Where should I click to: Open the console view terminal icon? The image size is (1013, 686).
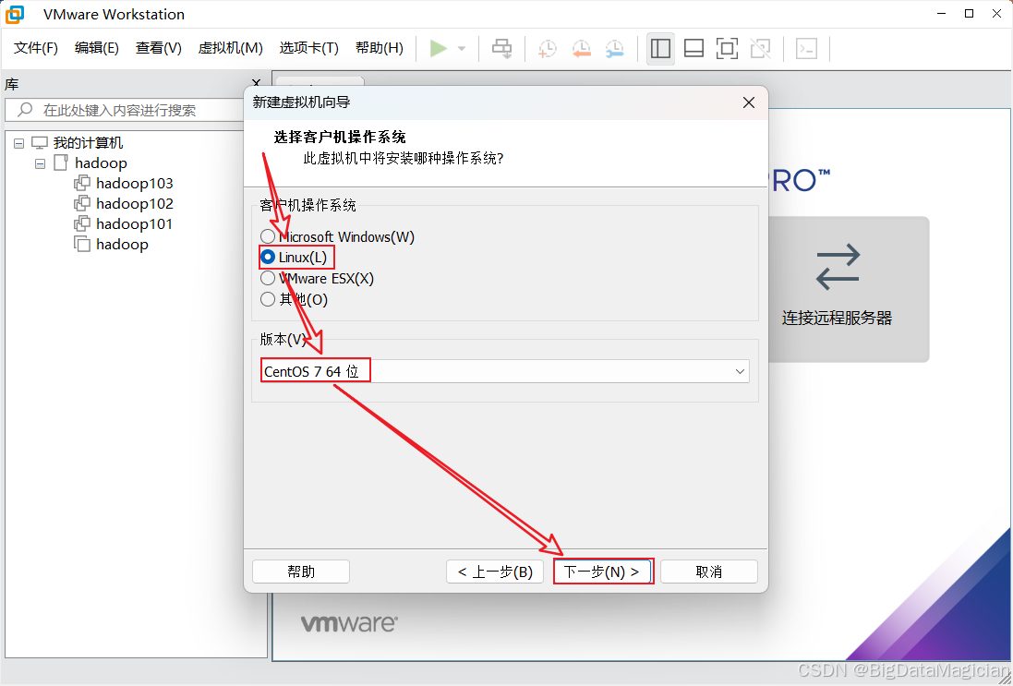(x=806, y=48)
